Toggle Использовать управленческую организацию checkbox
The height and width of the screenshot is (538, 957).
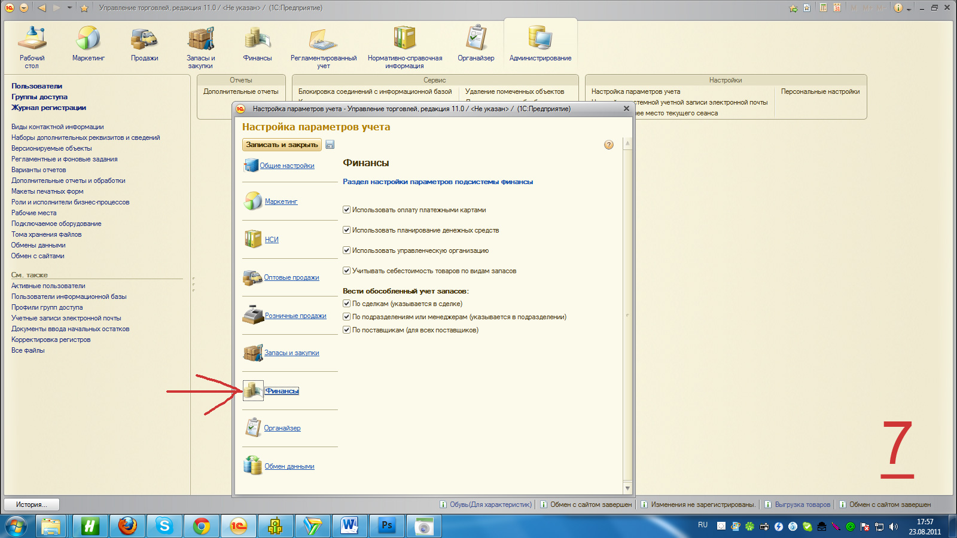346,250
